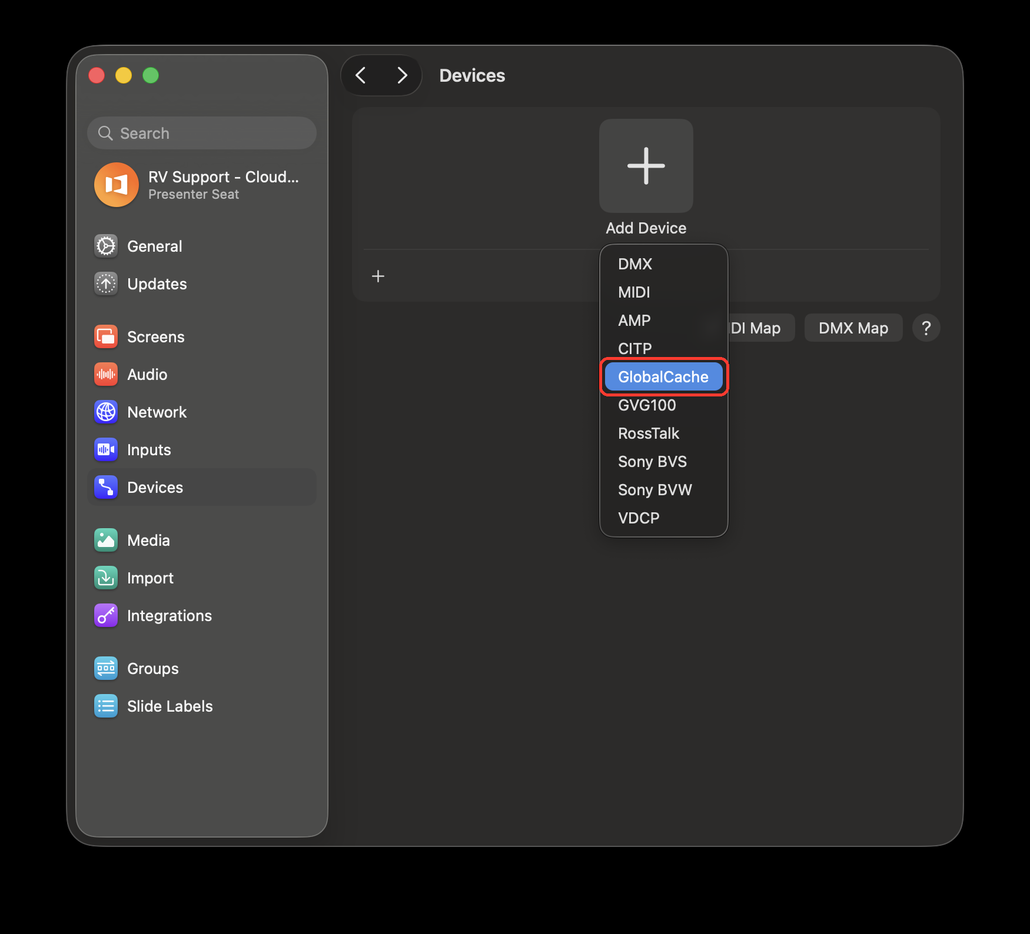Image resolution: width=1030 pixels, height=934 pixels.
Task: Select the Audio waveform icon
Action: coord(106,374)
